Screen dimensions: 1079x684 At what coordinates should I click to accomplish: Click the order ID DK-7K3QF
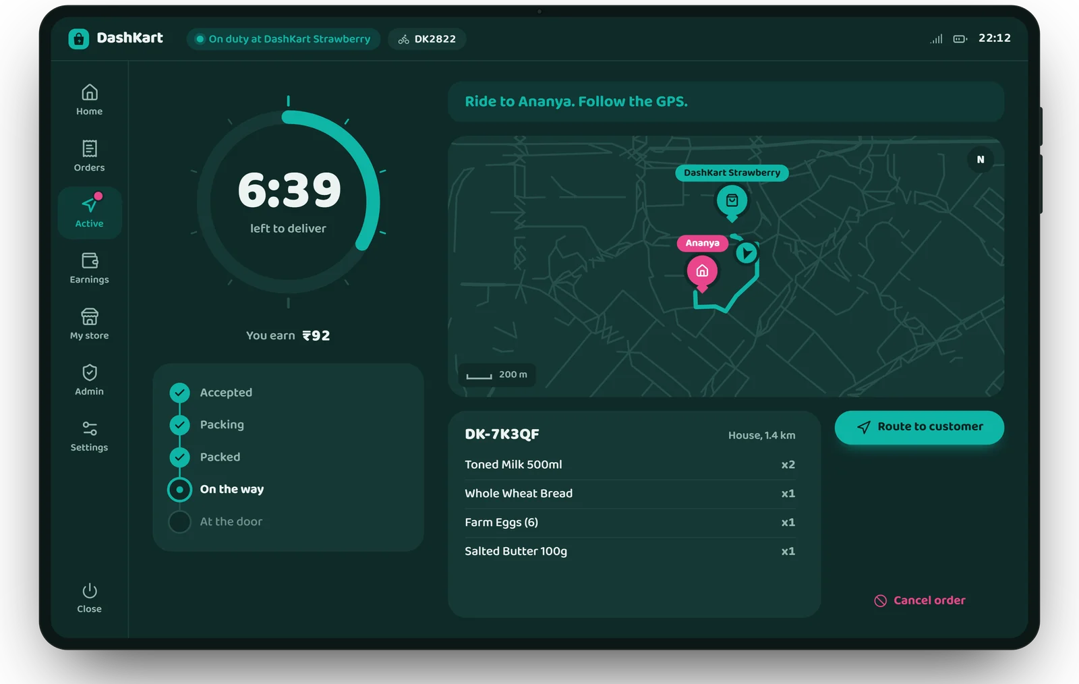coord(502,434)
